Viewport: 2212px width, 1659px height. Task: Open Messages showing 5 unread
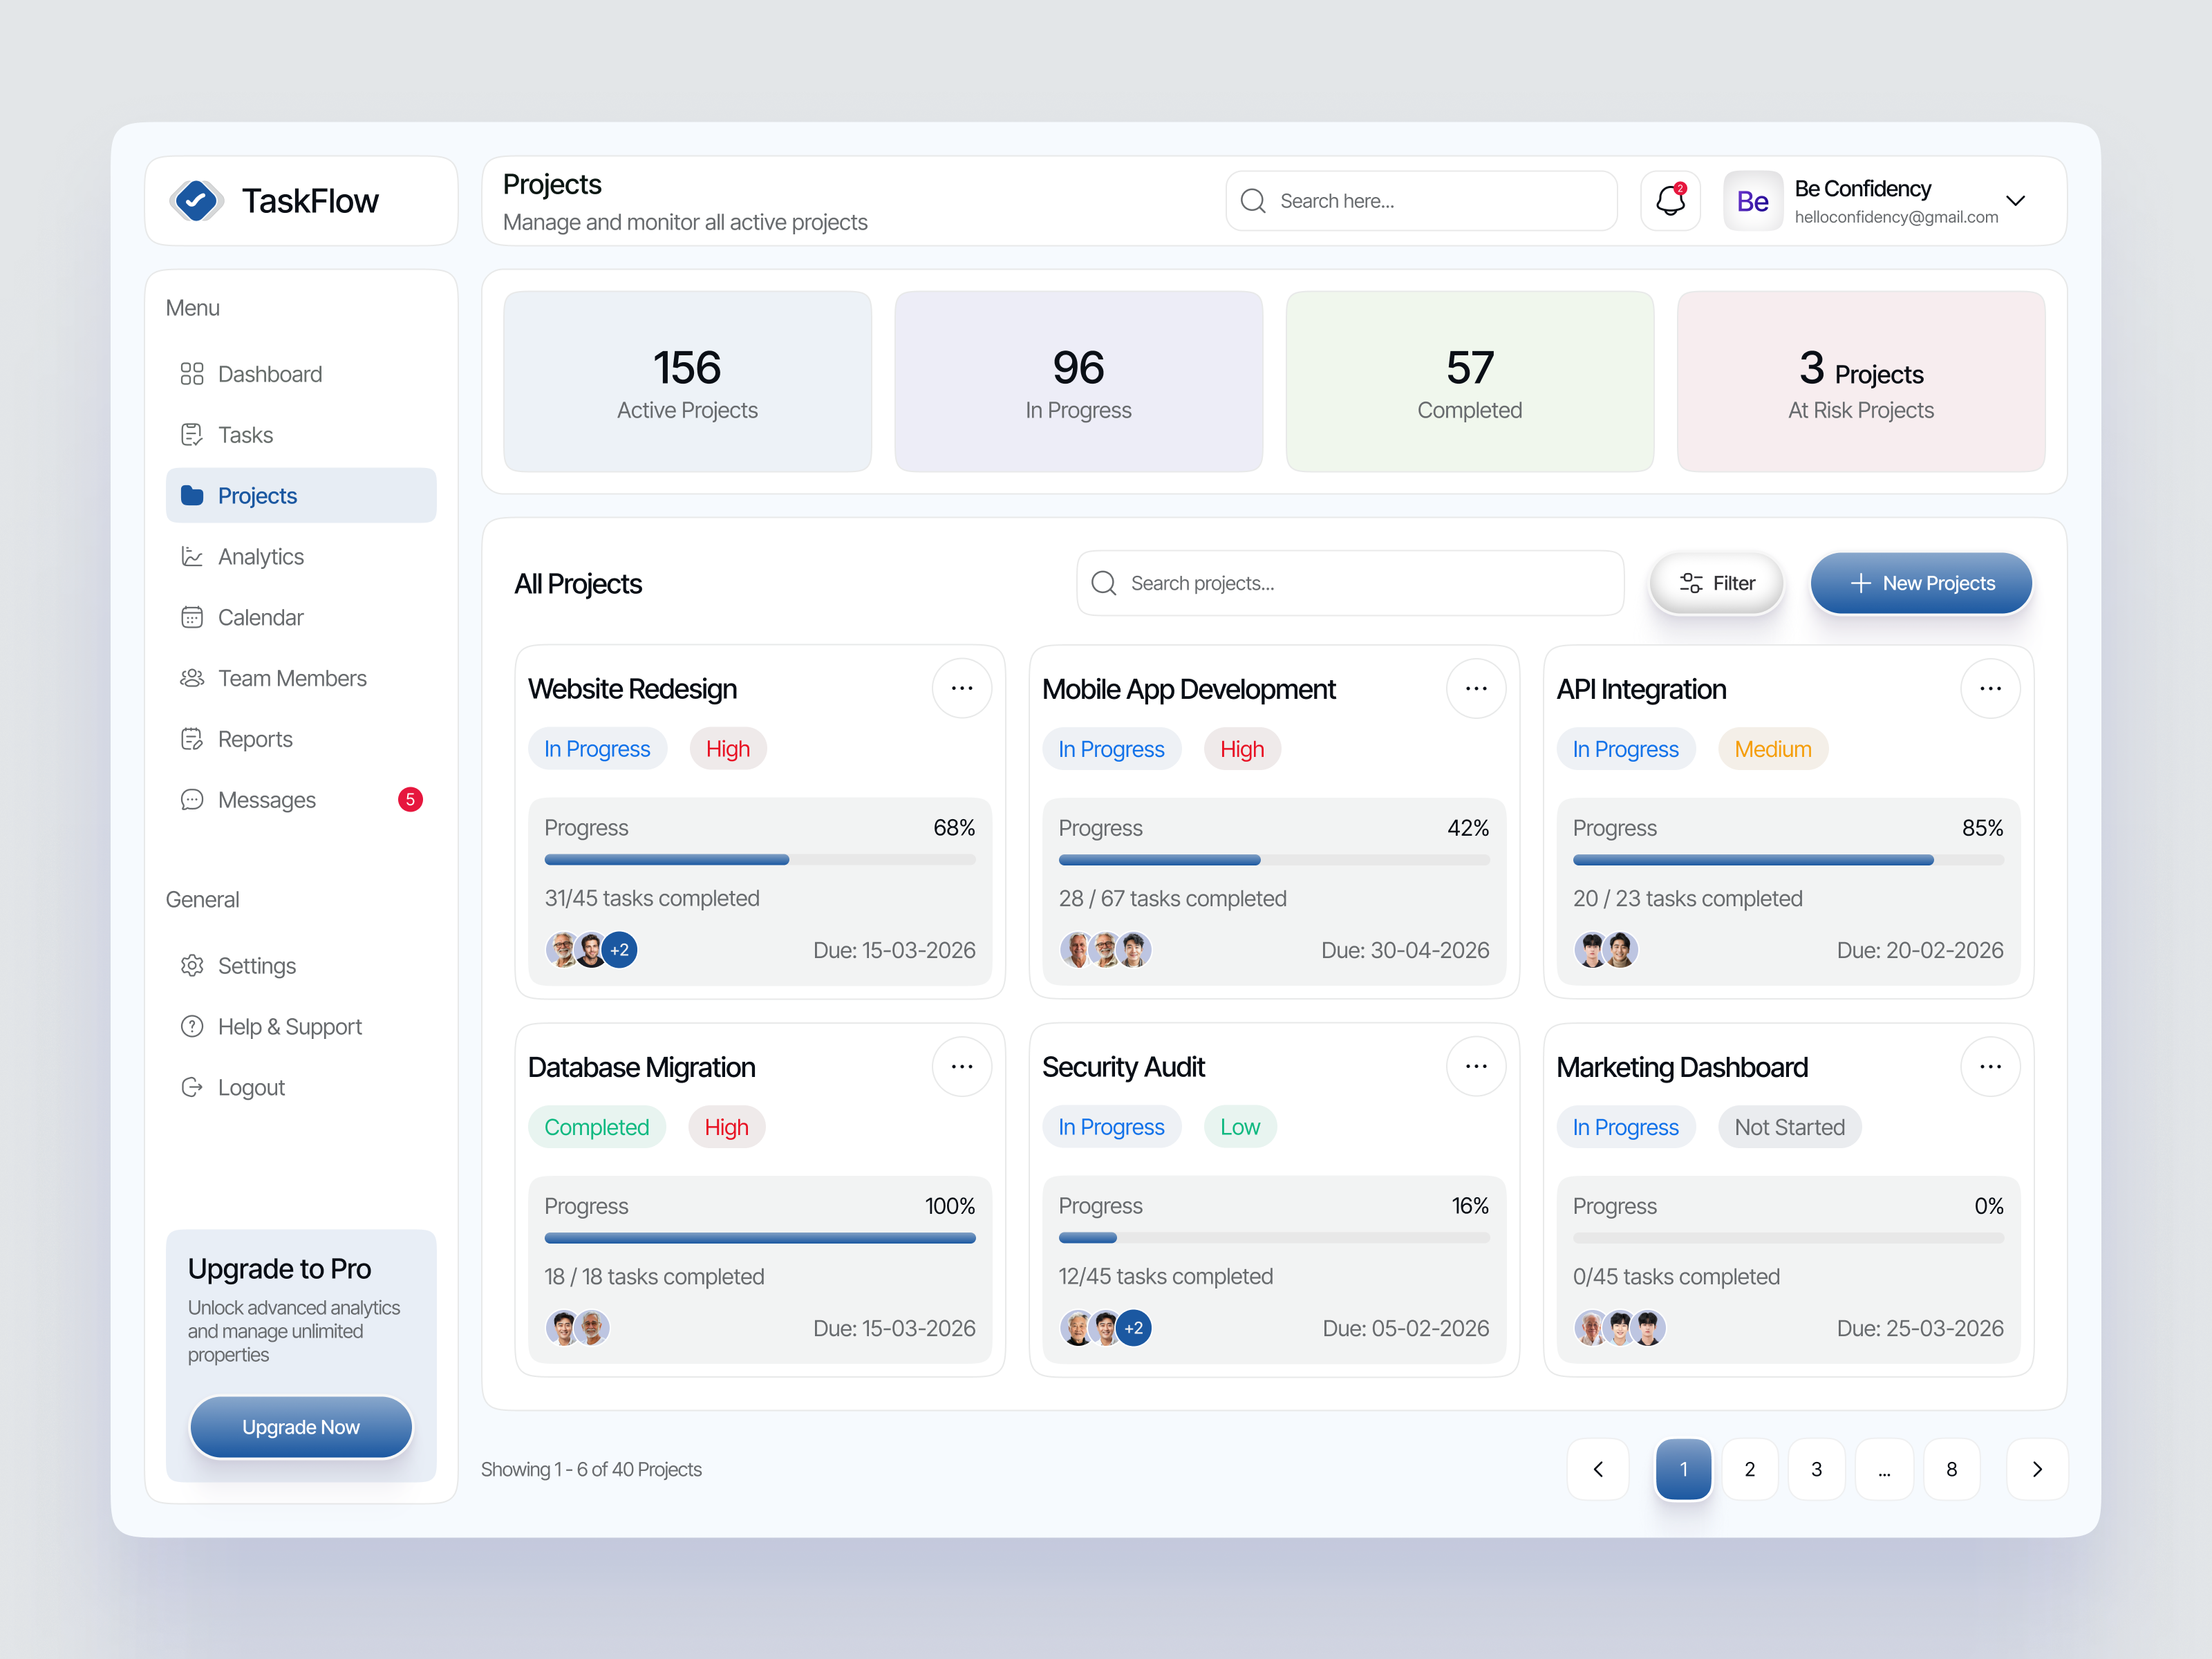266,799
